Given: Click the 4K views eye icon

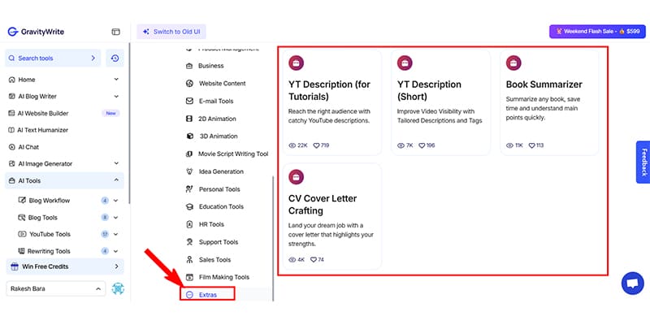Looking at the screenshot, I should coord(292,260).
